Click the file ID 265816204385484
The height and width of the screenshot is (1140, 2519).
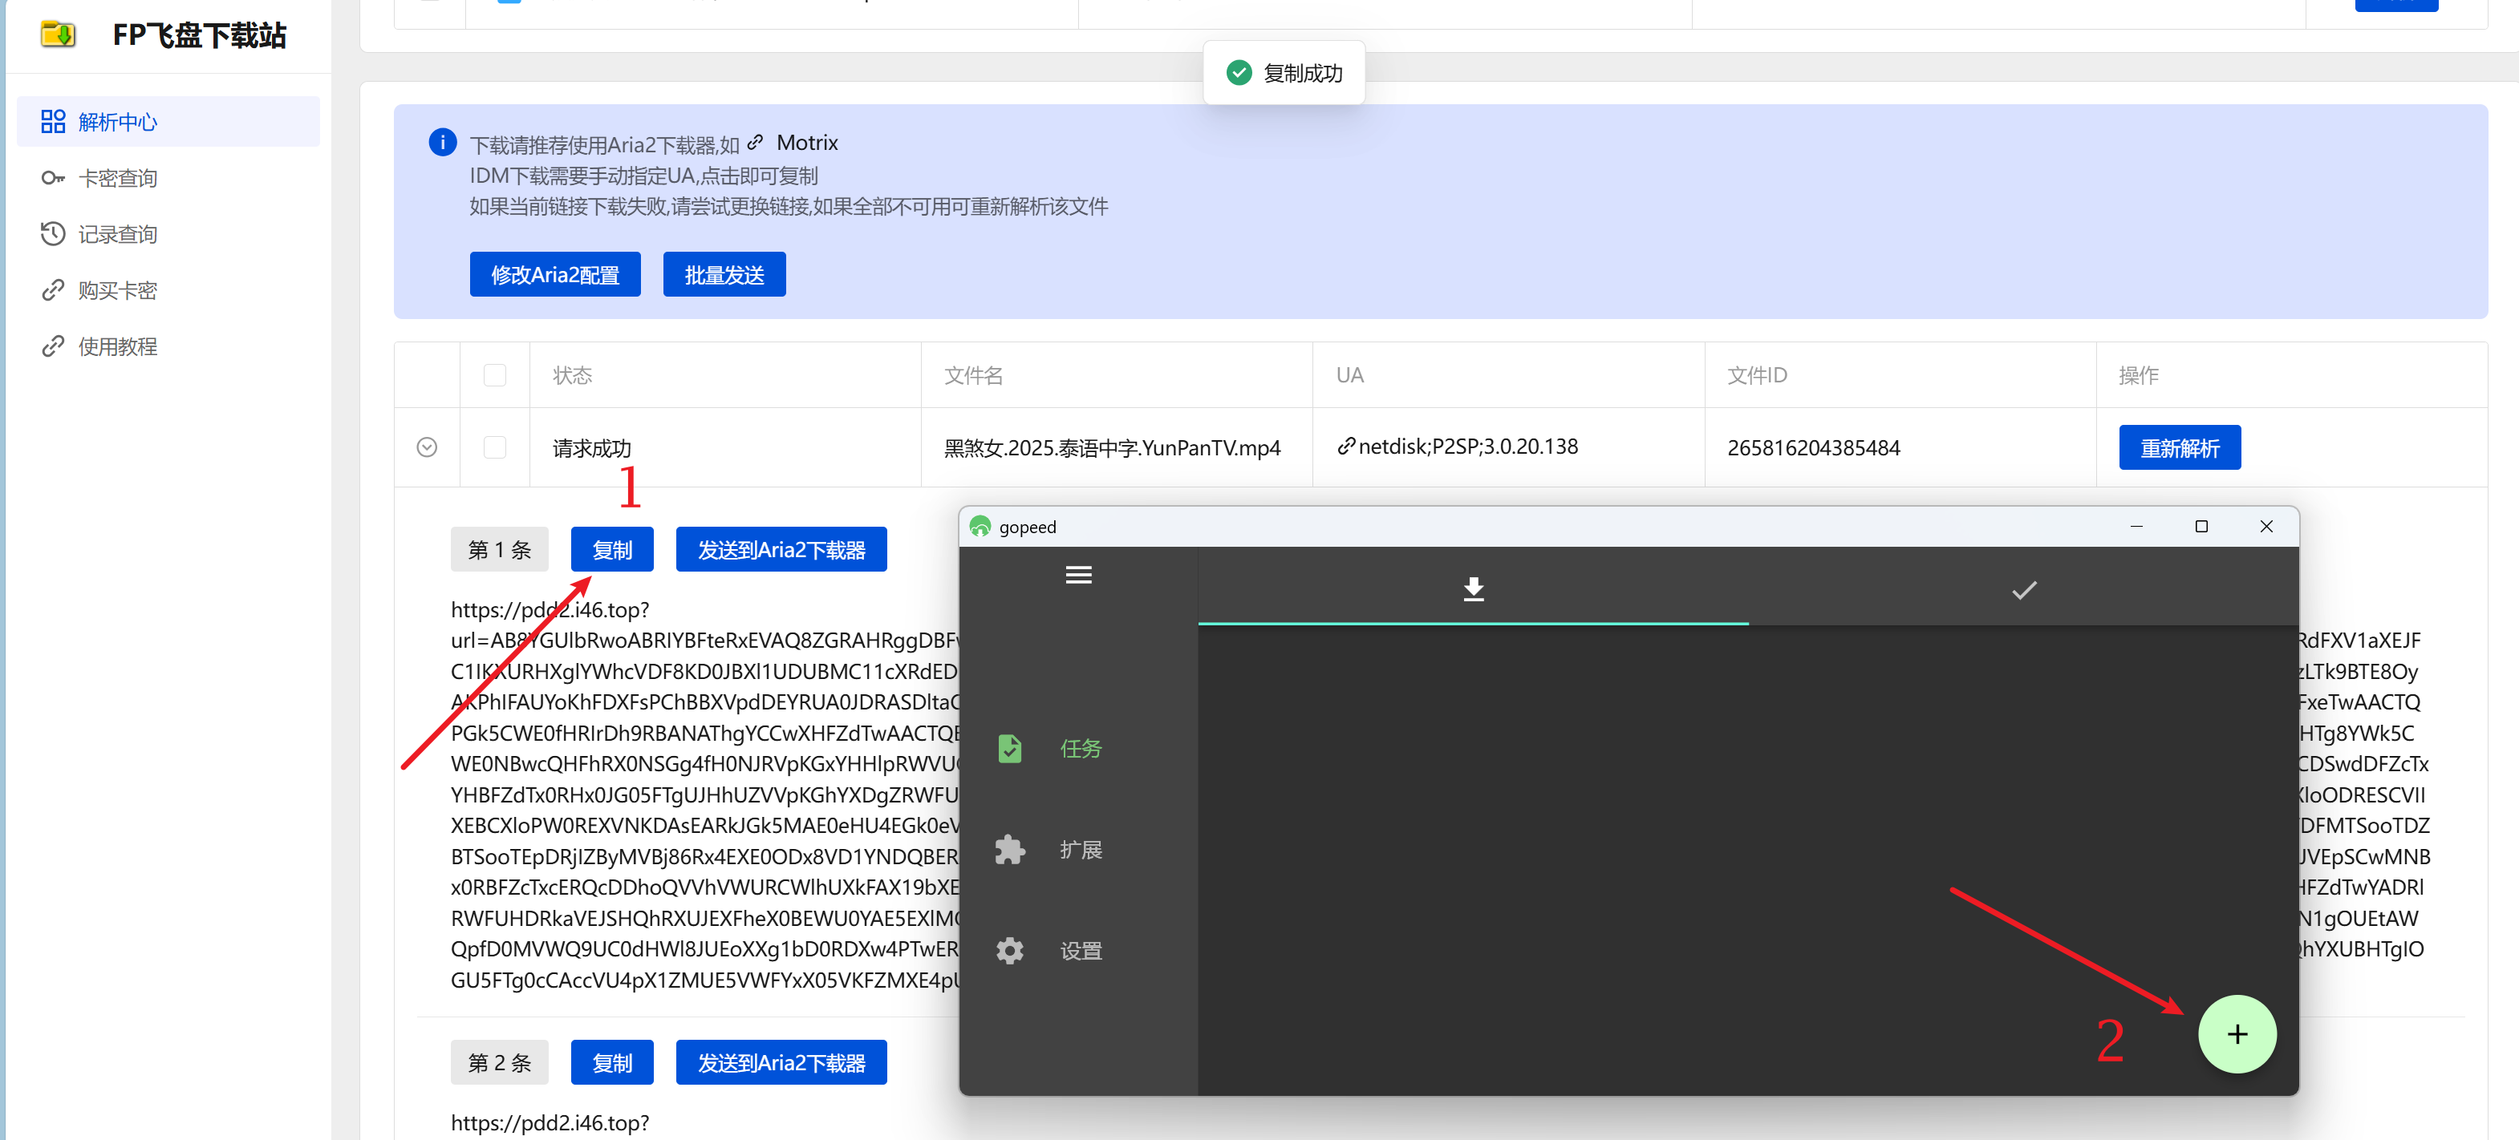(x=1813, y=447)
